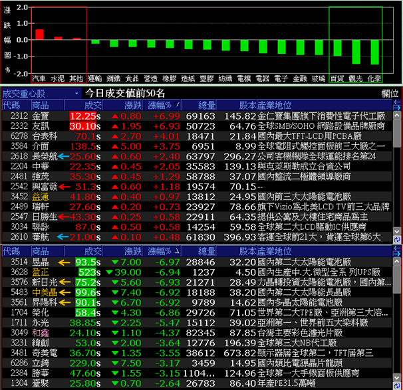The width and height of the screenshot is (403, 390).
Task: Click 代碼 column header in losers list
Action: click(16, 251)
